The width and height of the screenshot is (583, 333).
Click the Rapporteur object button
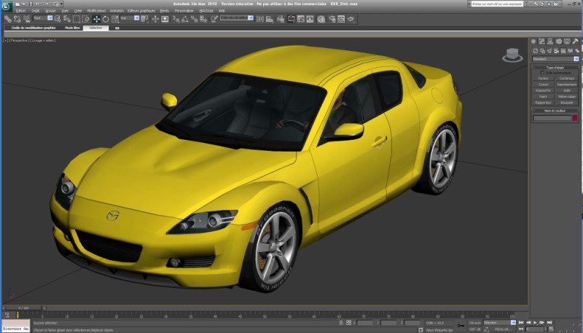click(543, 103)
